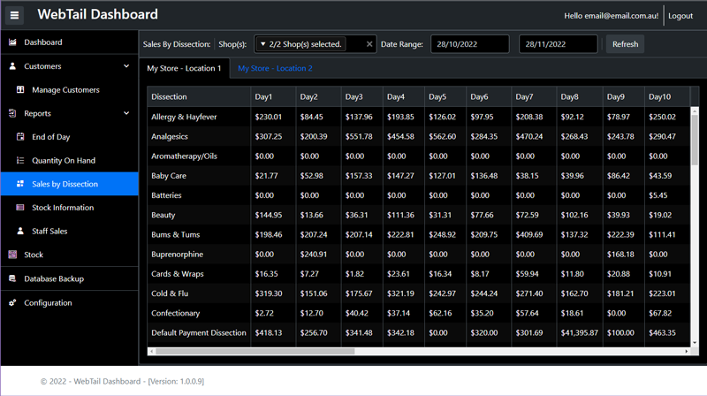
Task: Clear selected shops with the X
Action: tap(369, 44)
